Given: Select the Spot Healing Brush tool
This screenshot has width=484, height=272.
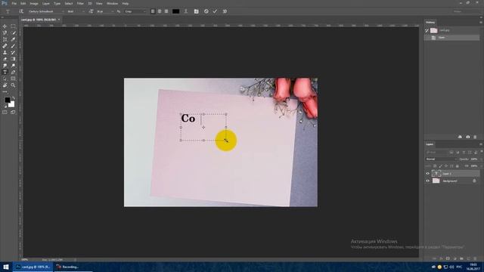Looking at the screenshot, I should (5, 46).
